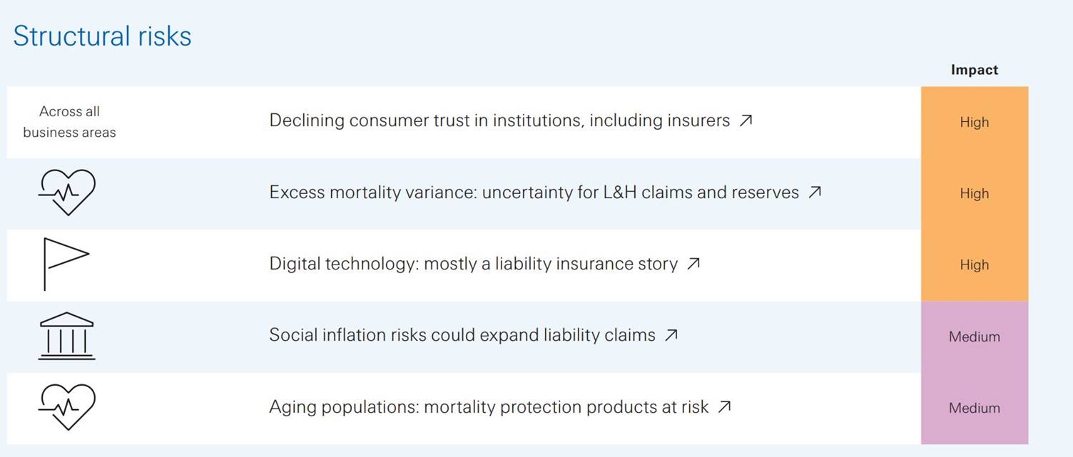
Task: Click Medium impact cell for Aging populations
Action: pyautogui.click(x=975, y=408)
